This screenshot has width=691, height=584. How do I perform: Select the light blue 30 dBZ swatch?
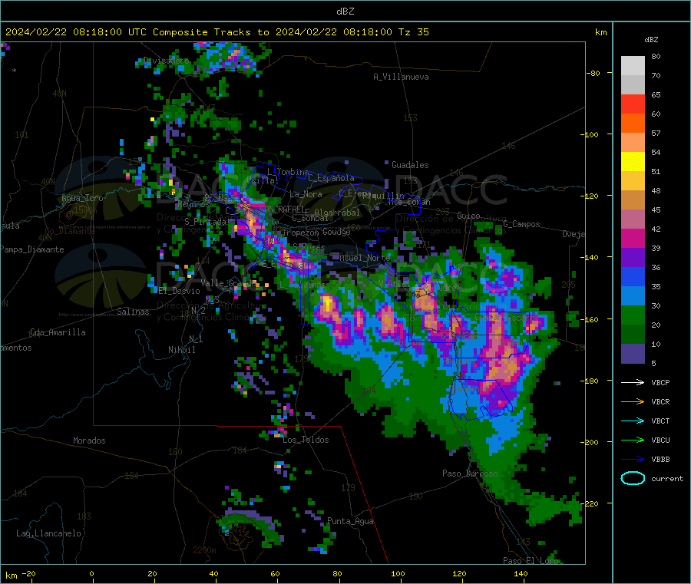633,296
